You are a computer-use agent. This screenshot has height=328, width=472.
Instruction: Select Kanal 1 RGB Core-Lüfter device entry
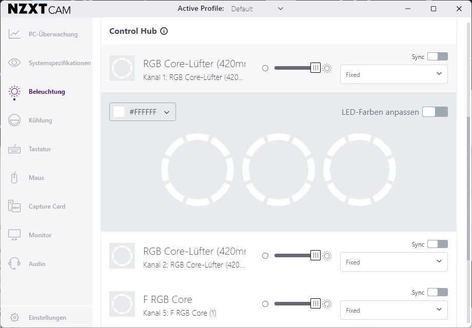(194, 69)
